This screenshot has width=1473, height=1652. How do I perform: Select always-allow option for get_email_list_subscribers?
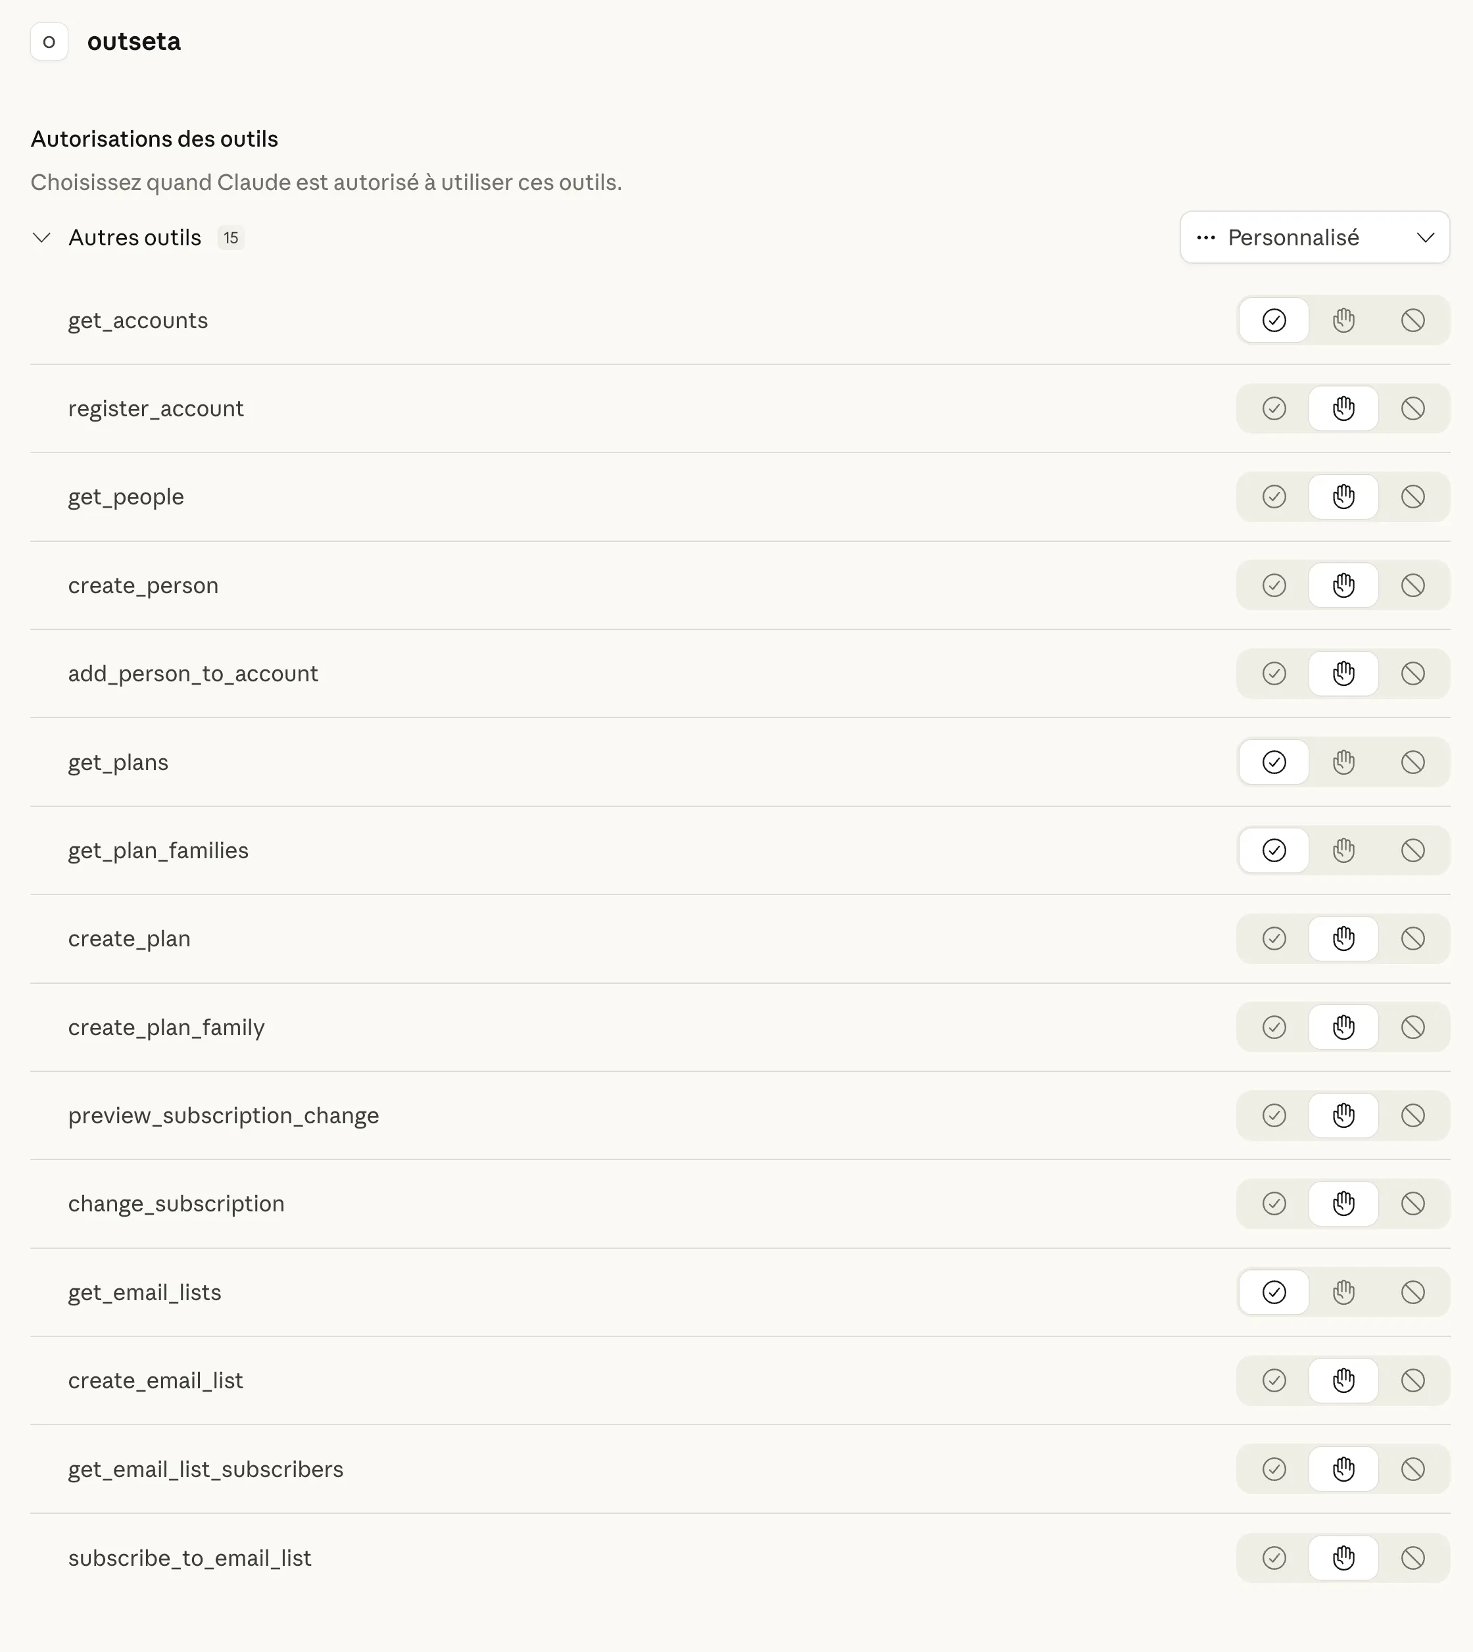(x=1274, y=1469)
